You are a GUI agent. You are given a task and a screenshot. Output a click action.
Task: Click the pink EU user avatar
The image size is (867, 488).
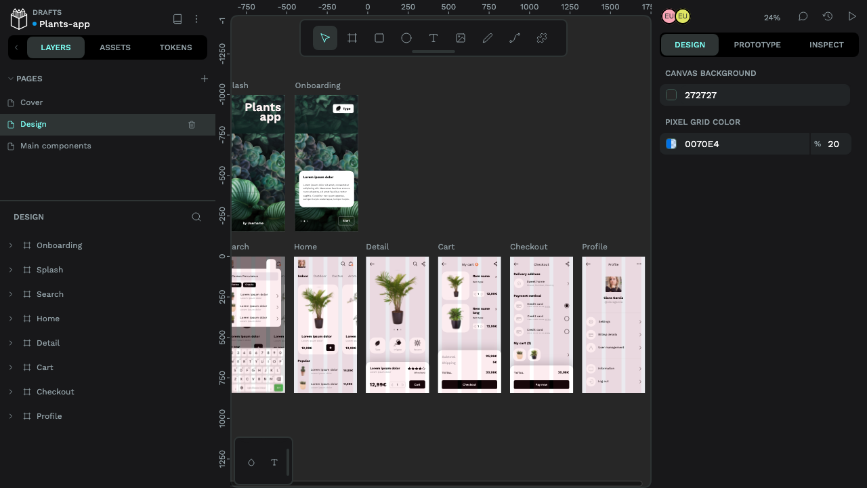click(669, 16)
